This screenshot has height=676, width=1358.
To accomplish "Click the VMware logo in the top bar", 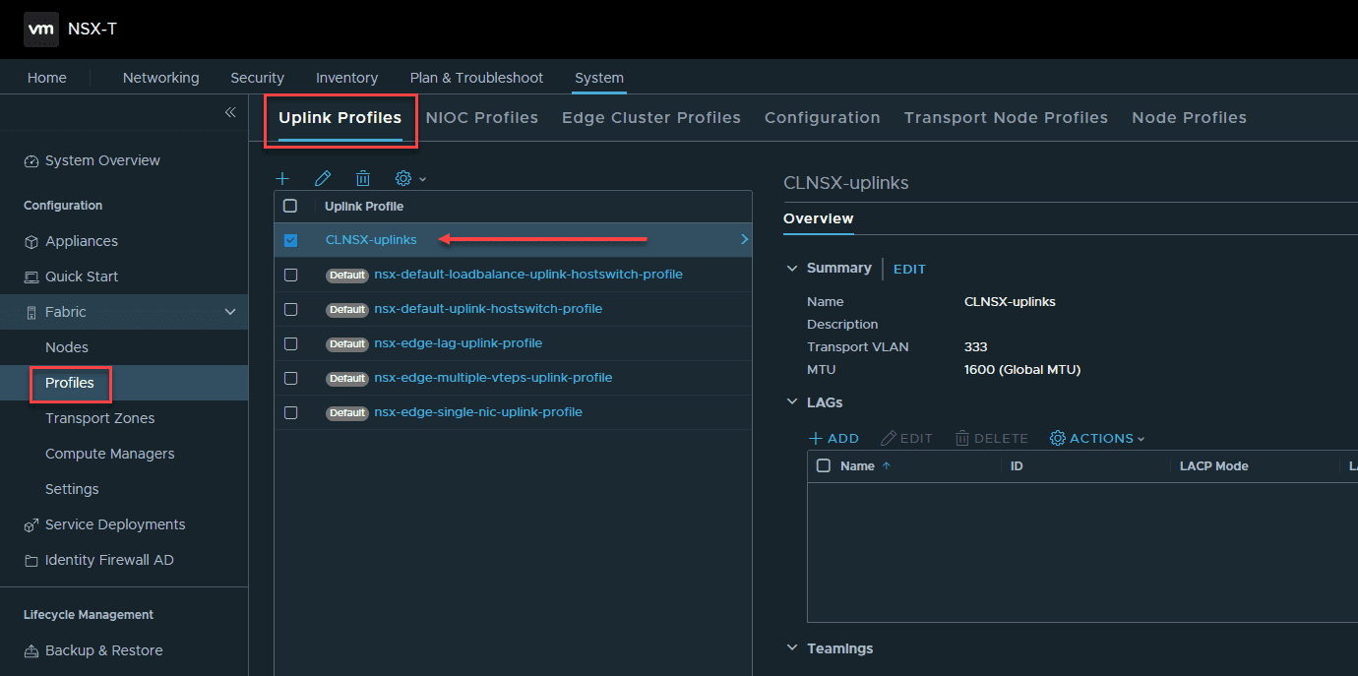I will (40, 30).
